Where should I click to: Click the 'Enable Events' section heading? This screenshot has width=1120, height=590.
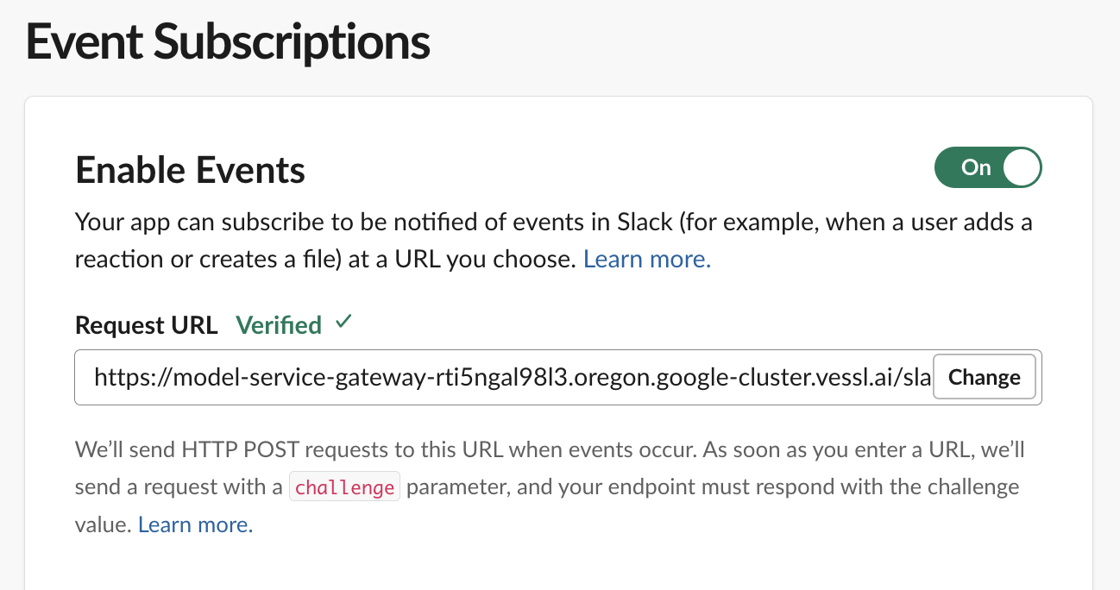coord(190,170)
